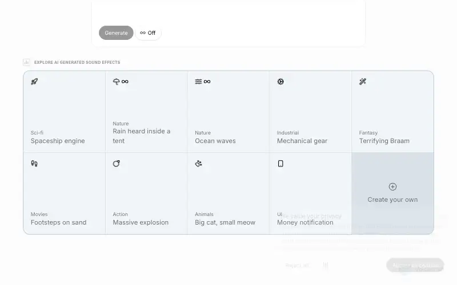Click the bar chart icon beside Explore heading
This screenshot has height=285, width=457.
pos(26,62)
